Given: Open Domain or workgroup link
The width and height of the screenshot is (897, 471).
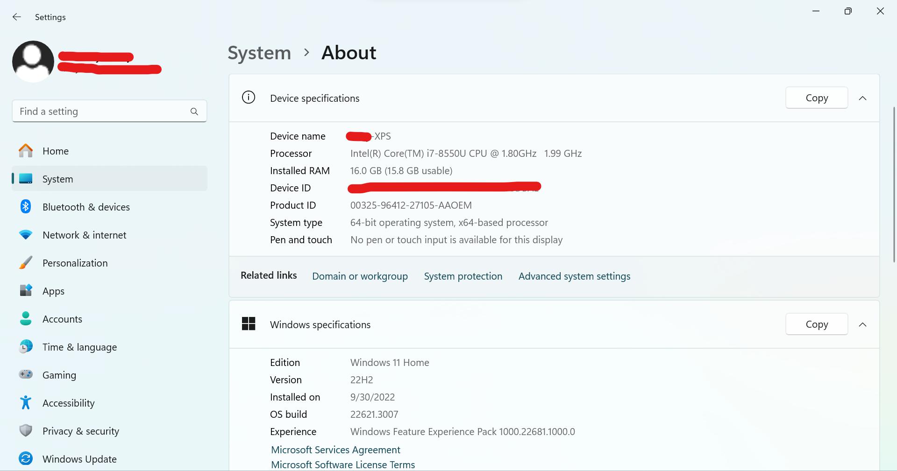Looking at the screenshot, I should point(360,276).
